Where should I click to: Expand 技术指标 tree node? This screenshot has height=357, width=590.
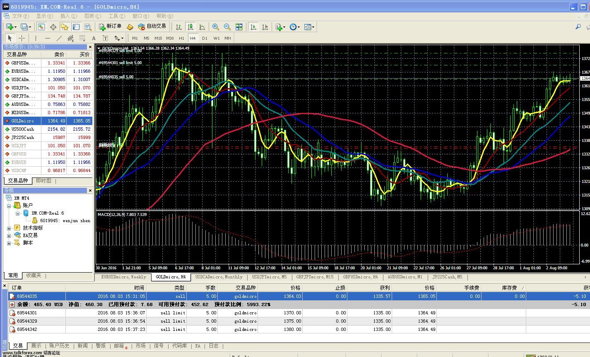tap(9, 228)
